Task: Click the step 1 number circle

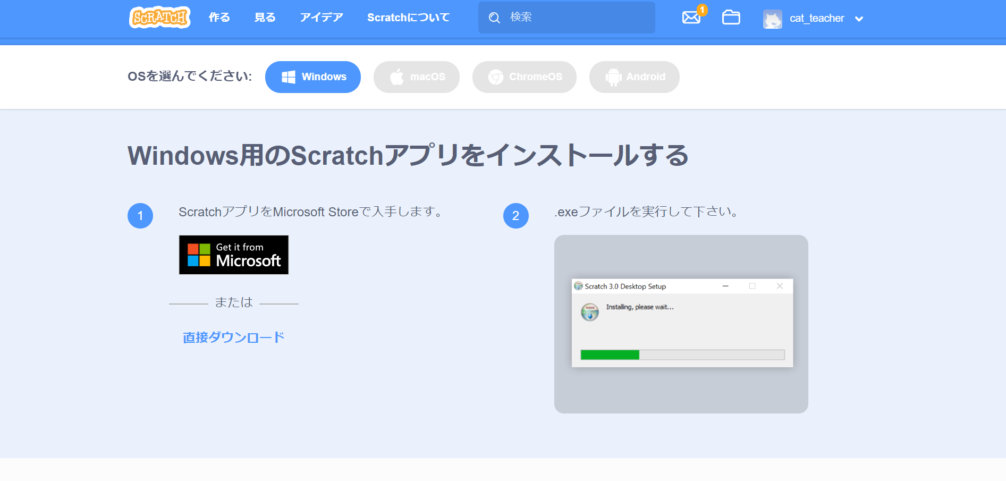Action: click(140, 216)
